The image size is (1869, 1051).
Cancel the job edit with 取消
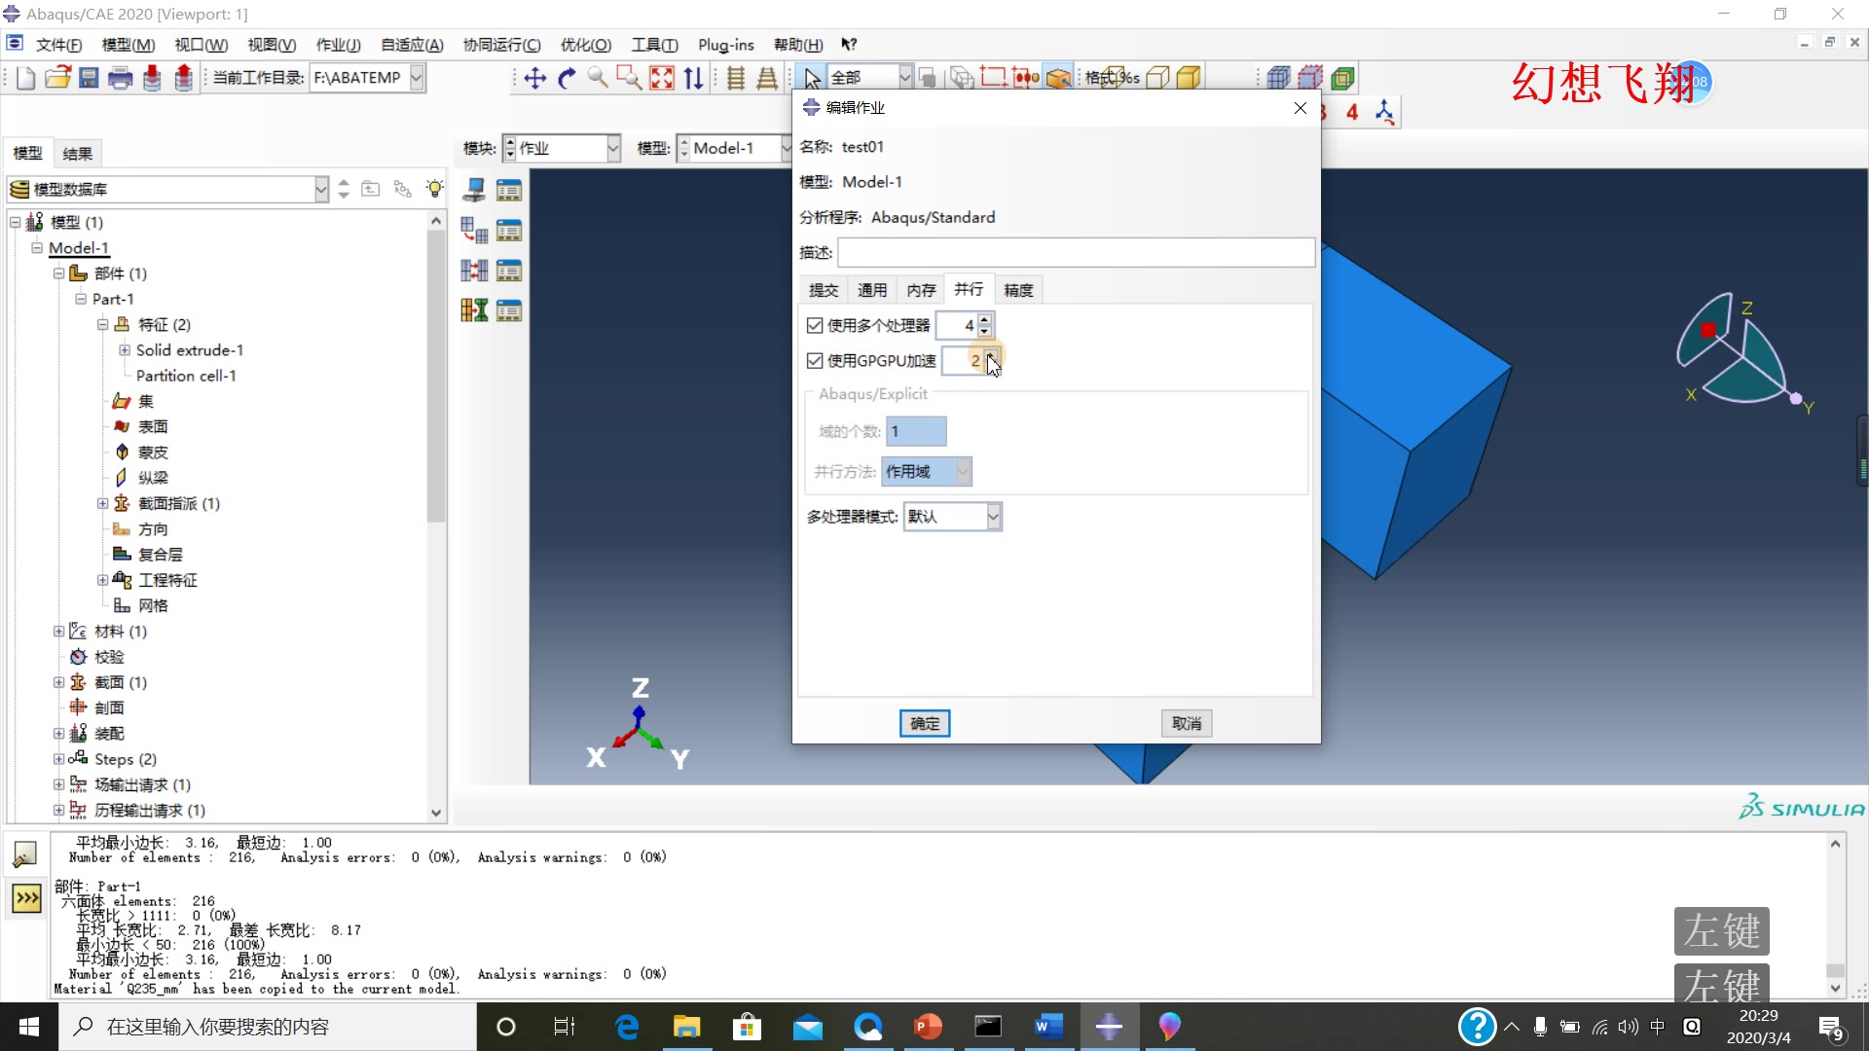pos(1186,723)
